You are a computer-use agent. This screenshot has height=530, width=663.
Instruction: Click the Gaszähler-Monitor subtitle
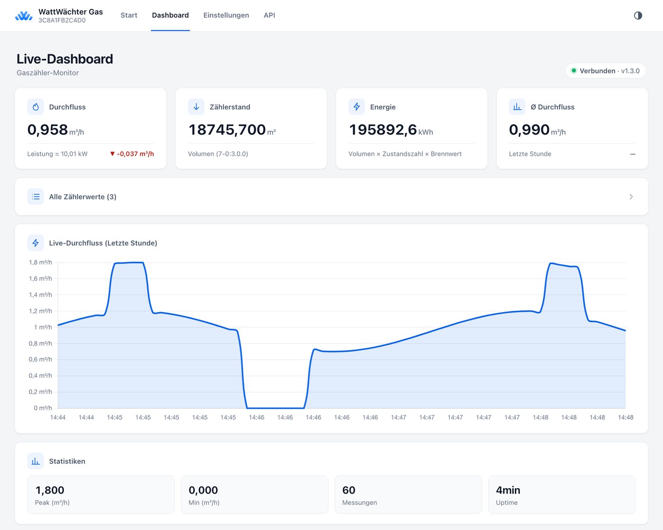tap(47, 73)
